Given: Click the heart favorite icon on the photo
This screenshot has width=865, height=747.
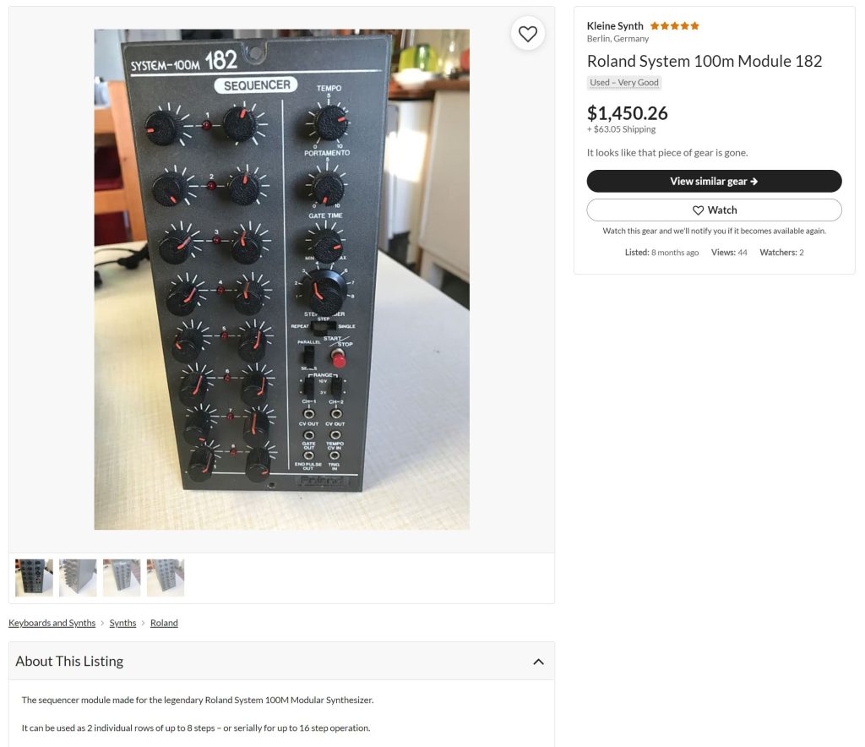Looking at the screenshot, I should pyautogui.click(x=527, y=34).
